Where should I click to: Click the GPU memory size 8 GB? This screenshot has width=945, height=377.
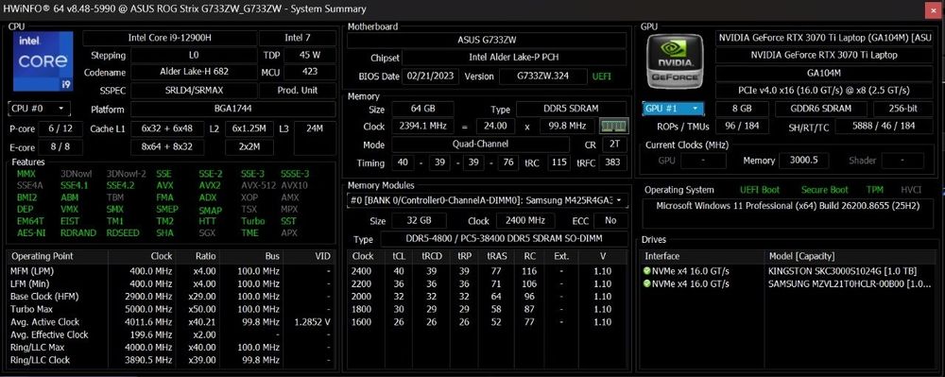pyautogui.click(x=741, y=110)
